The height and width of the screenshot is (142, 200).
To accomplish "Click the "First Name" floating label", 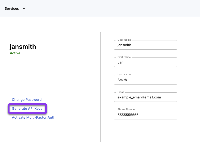I will click(x=124, y=57).
